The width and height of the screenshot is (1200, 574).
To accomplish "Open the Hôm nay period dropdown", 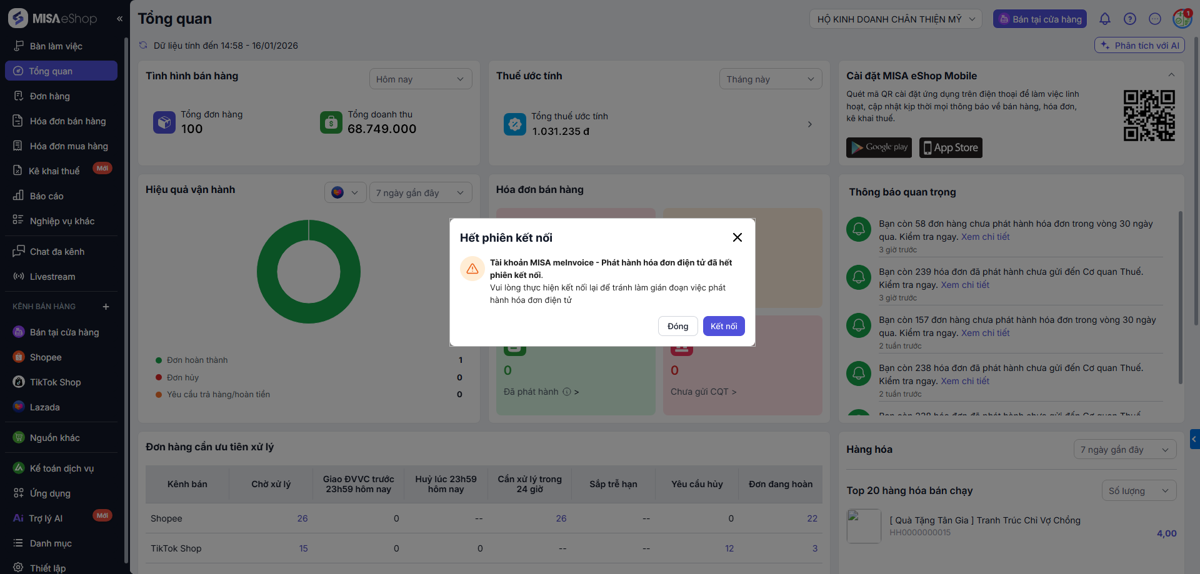I will 420,79.
